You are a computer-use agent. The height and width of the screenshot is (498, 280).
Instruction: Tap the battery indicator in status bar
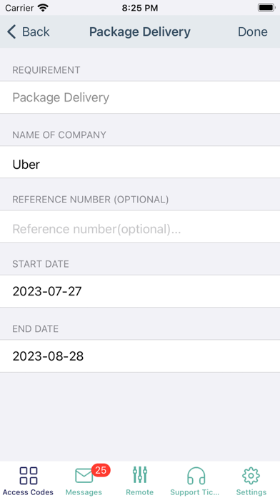[x=266, y=8]
